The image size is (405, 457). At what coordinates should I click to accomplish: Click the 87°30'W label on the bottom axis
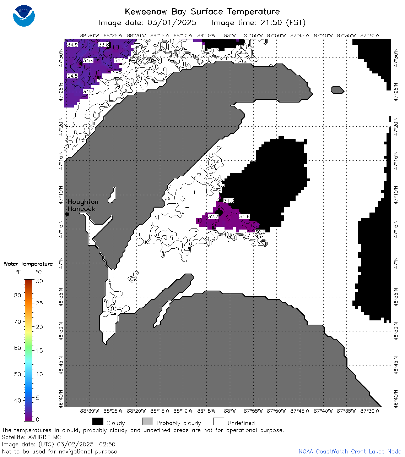click(x=370, y=411)
